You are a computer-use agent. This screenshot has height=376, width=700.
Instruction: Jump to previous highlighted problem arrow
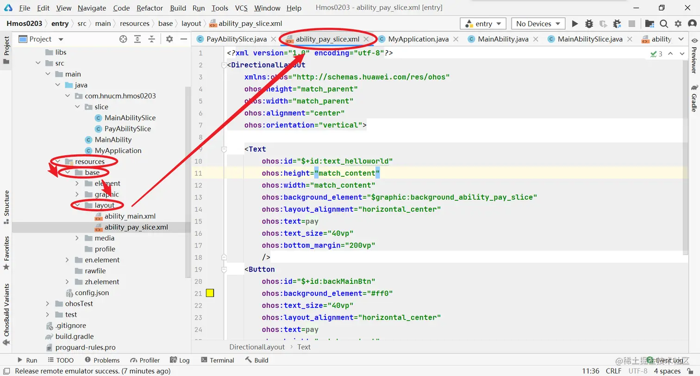pyautogui.click(x=670, y=54)
